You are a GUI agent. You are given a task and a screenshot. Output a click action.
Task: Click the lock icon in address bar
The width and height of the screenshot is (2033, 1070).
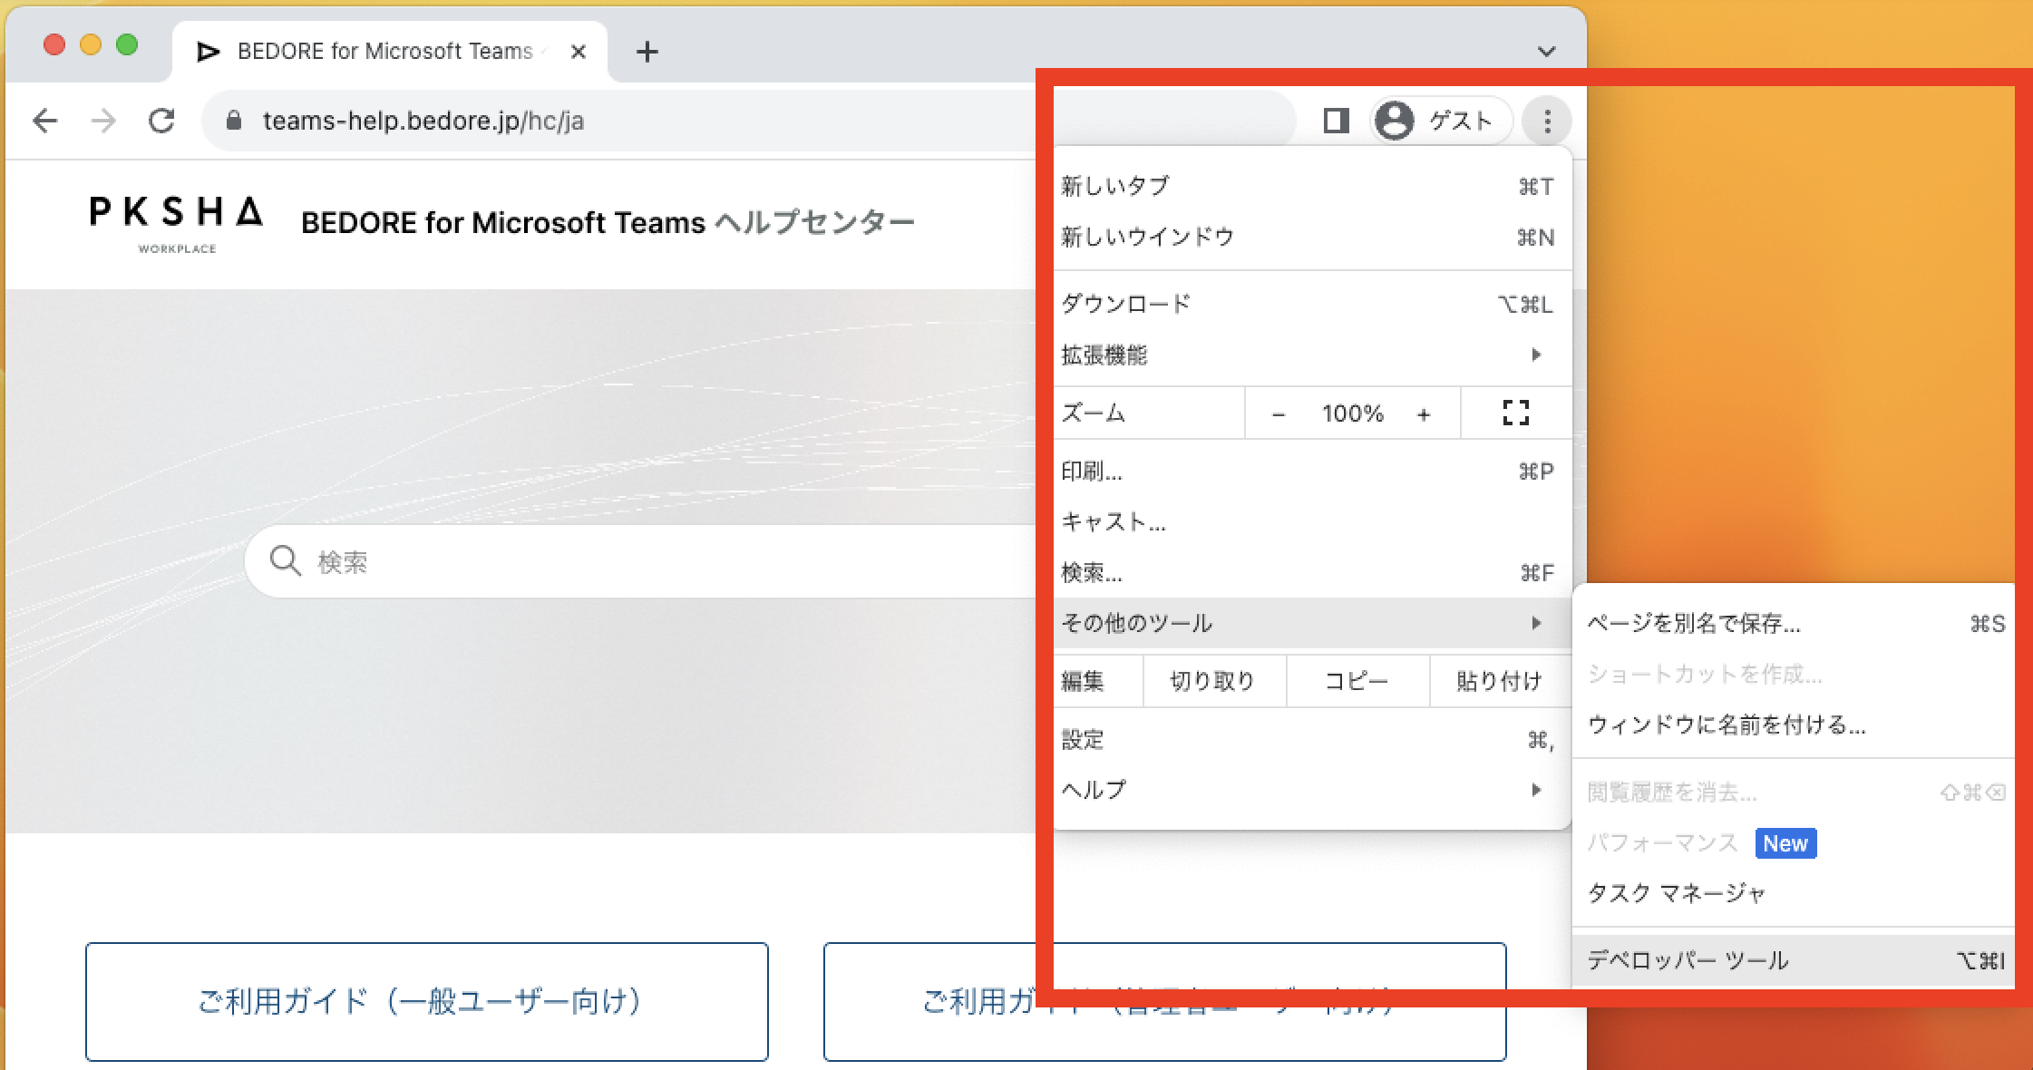[x=234, y=121]
